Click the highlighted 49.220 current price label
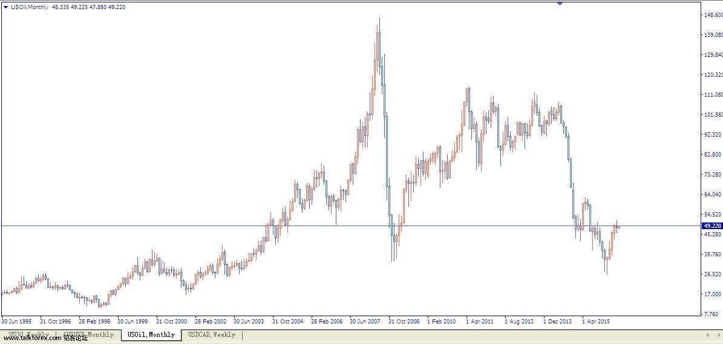Viewport: 723px width, 344px height. click(x=712, y=226)
